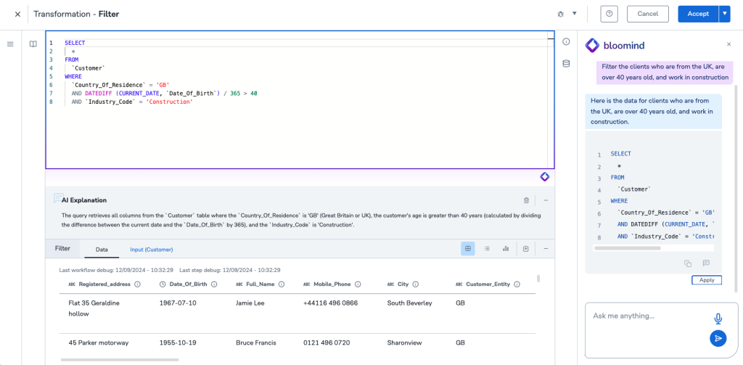
Task: Open the hamburger menu on left sidebar
Action: click(x=10, y=44)
